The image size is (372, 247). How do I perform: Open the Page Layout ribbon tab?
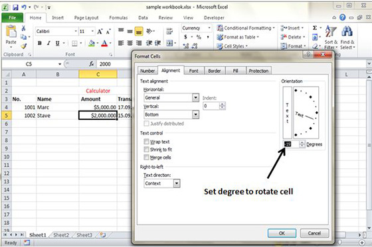tap(86, 18)
